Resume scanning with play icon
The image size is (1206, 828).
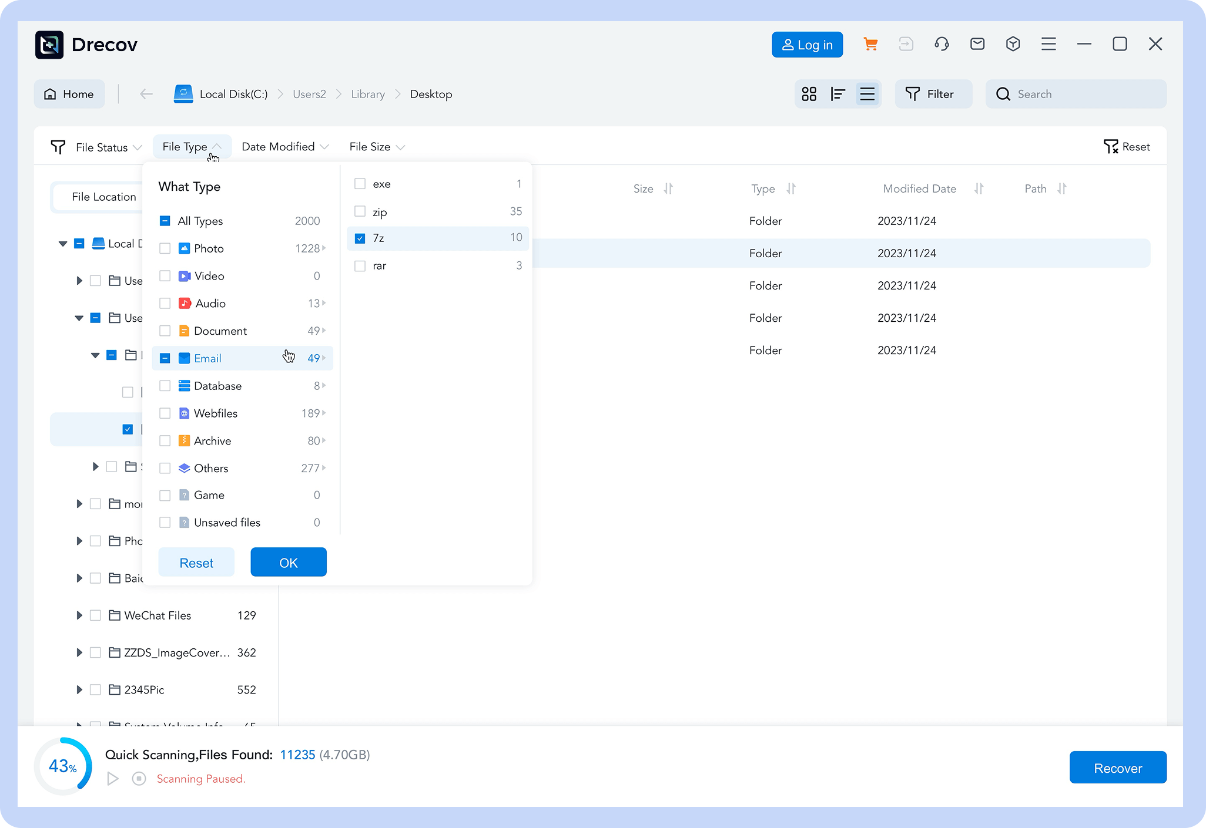coord(113,779)
